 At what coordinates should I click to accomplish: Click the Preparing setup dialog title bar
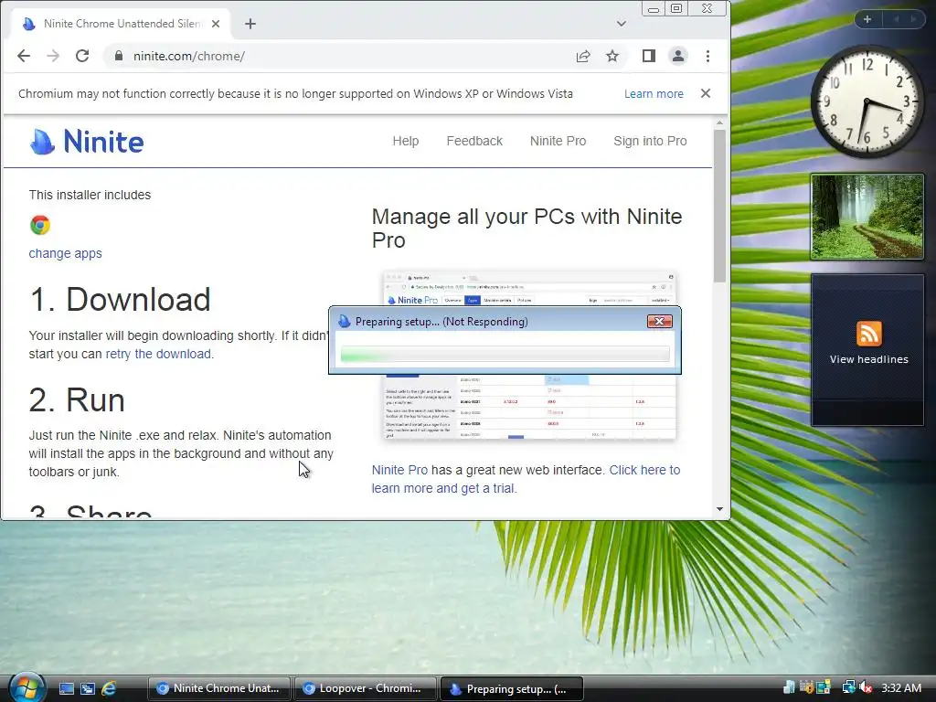coord(490,321)
